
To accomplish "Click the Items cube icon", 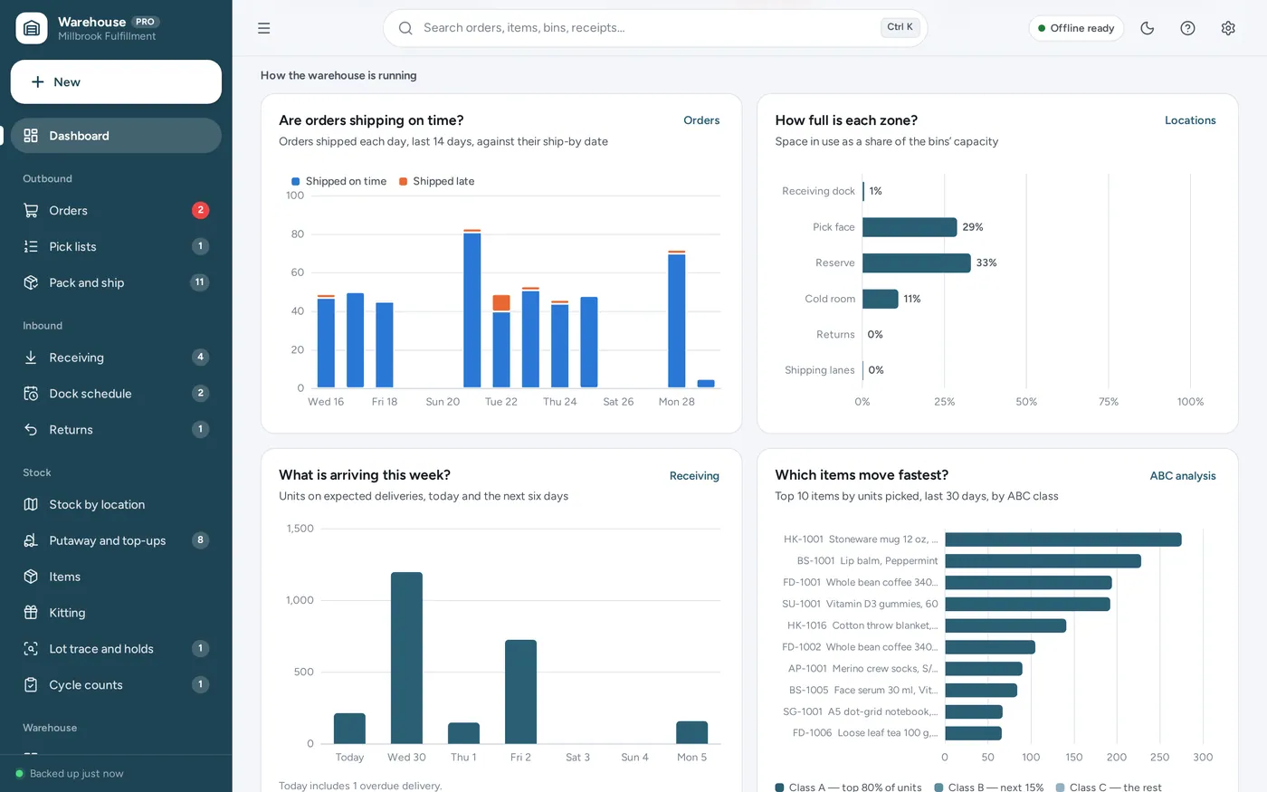I will [x=31, y=577].
